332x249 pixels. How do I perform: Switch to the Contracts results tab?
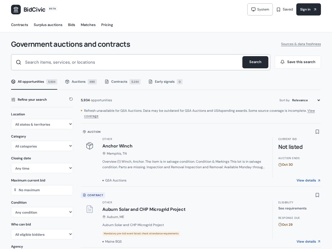tap(123, 82)
